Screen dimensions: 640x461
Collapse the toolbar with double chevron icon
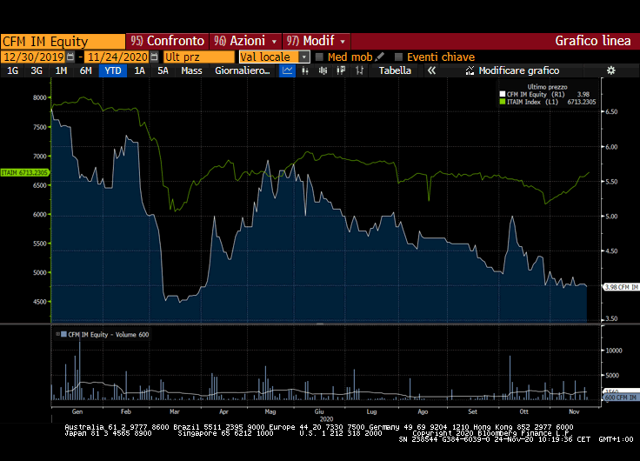click(431, 70)
